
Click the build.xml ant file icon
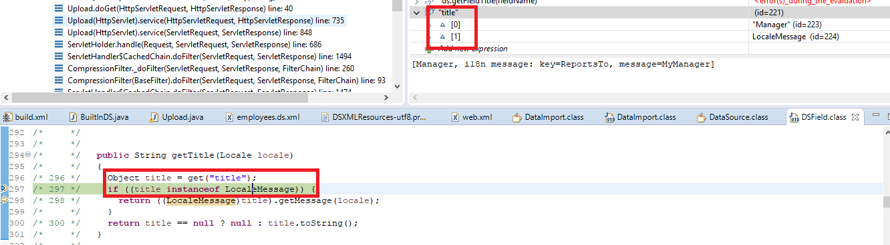7,117
